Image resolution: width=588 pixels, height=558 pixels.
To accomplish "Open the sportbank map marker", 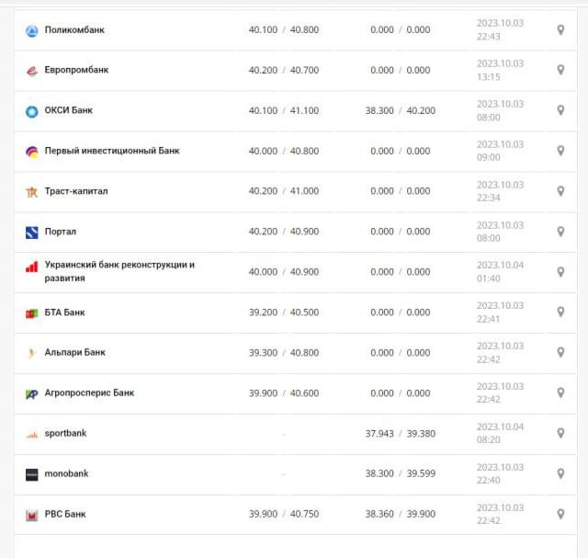I will tap(560, 434).
